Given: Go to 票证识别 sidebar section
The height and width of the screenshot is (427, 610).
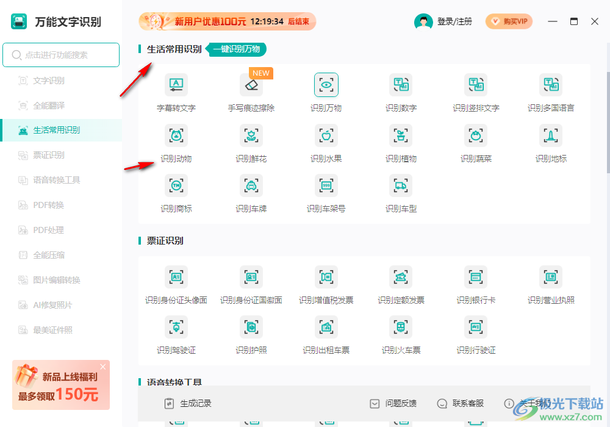Looking at the screenshot, I should 61,155.
